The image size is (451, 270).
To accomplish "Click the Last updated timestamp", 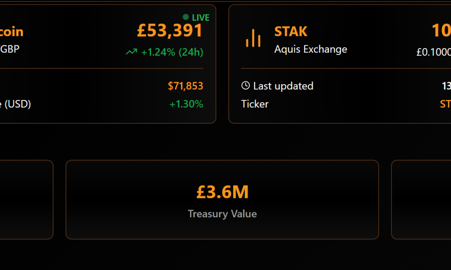I will pos(446,85).
